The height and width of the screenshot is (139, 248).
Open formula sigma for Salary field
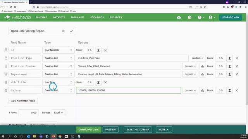[x=229, y=90]
